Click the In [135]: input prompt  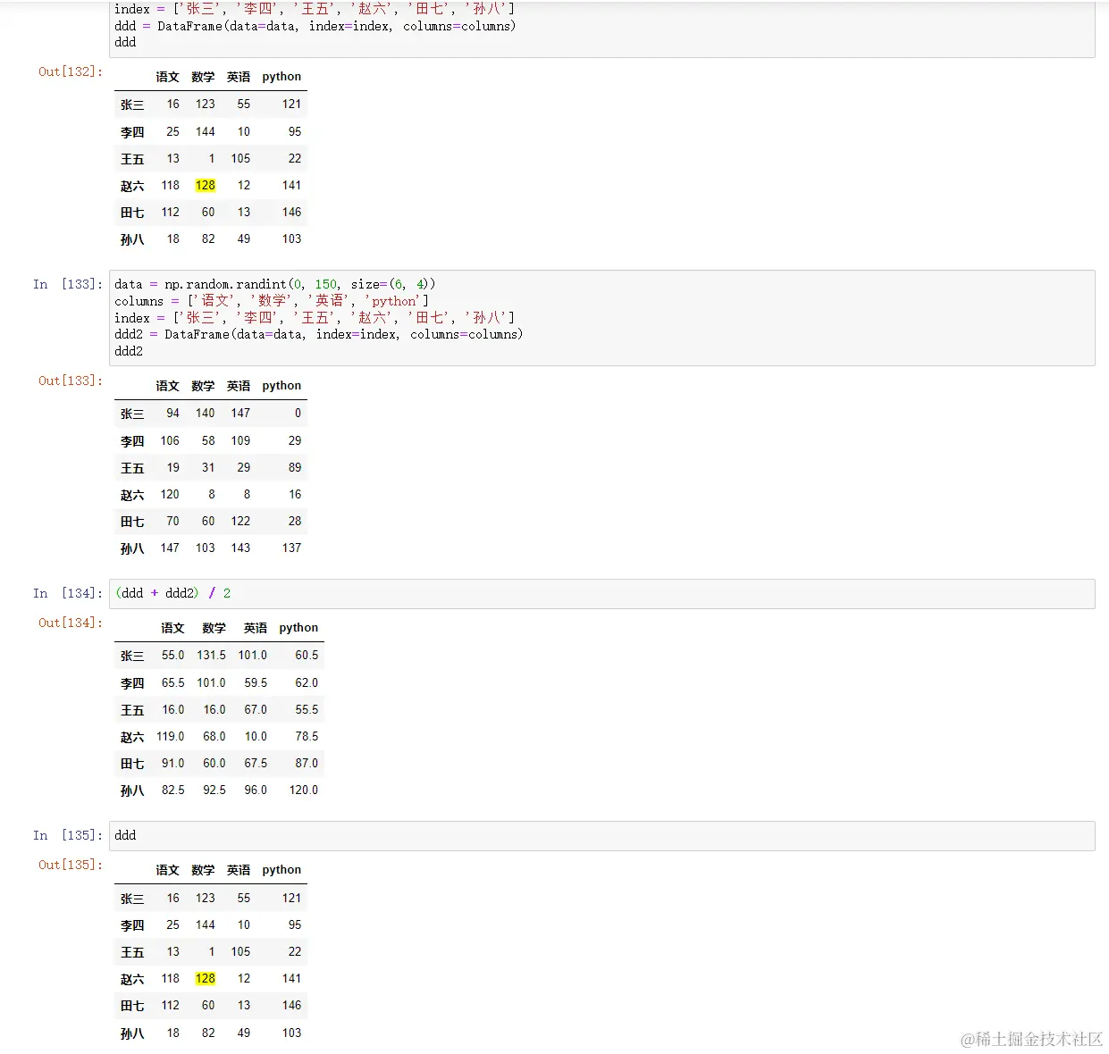tap(68, 835)
